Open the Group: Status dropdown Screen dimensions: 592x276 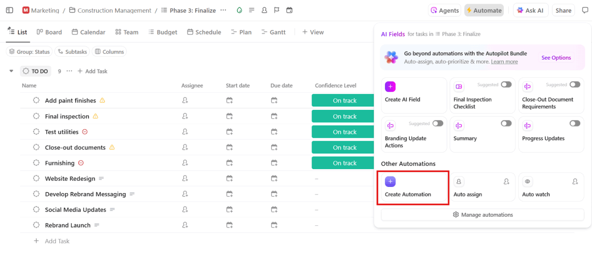point(29,51)
